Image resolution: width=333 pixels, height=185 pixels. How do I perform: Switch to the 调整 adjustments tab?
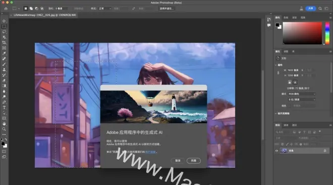point(286,51)
